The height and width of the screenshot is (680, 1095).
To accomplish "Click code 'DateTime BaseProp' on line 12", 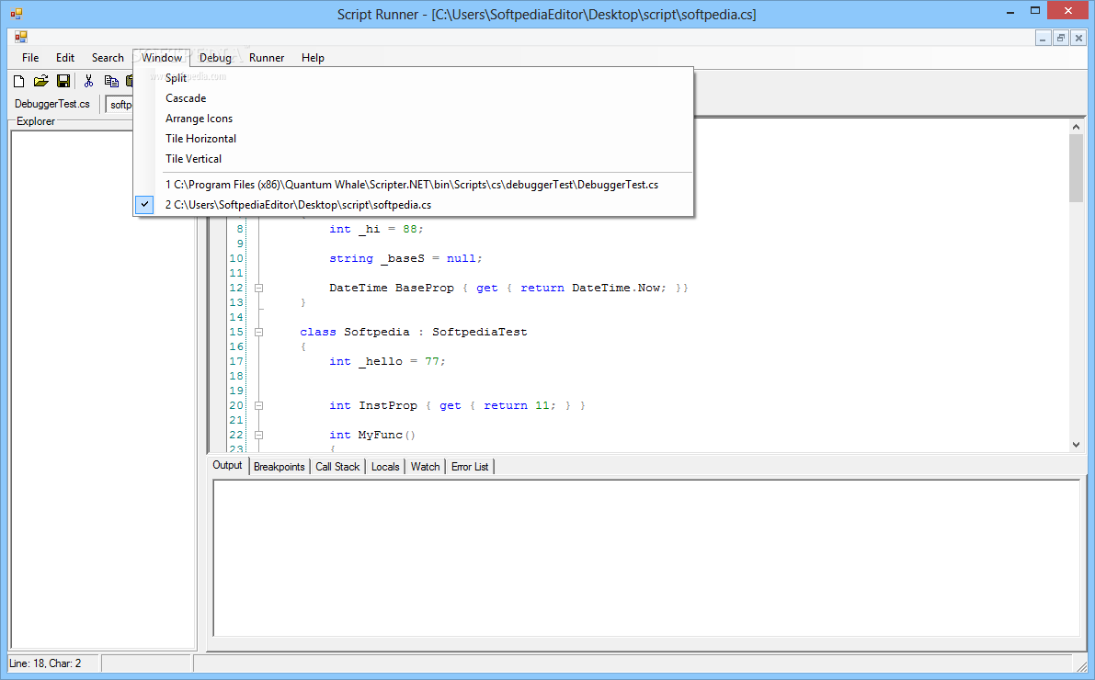I will [391, 288].
